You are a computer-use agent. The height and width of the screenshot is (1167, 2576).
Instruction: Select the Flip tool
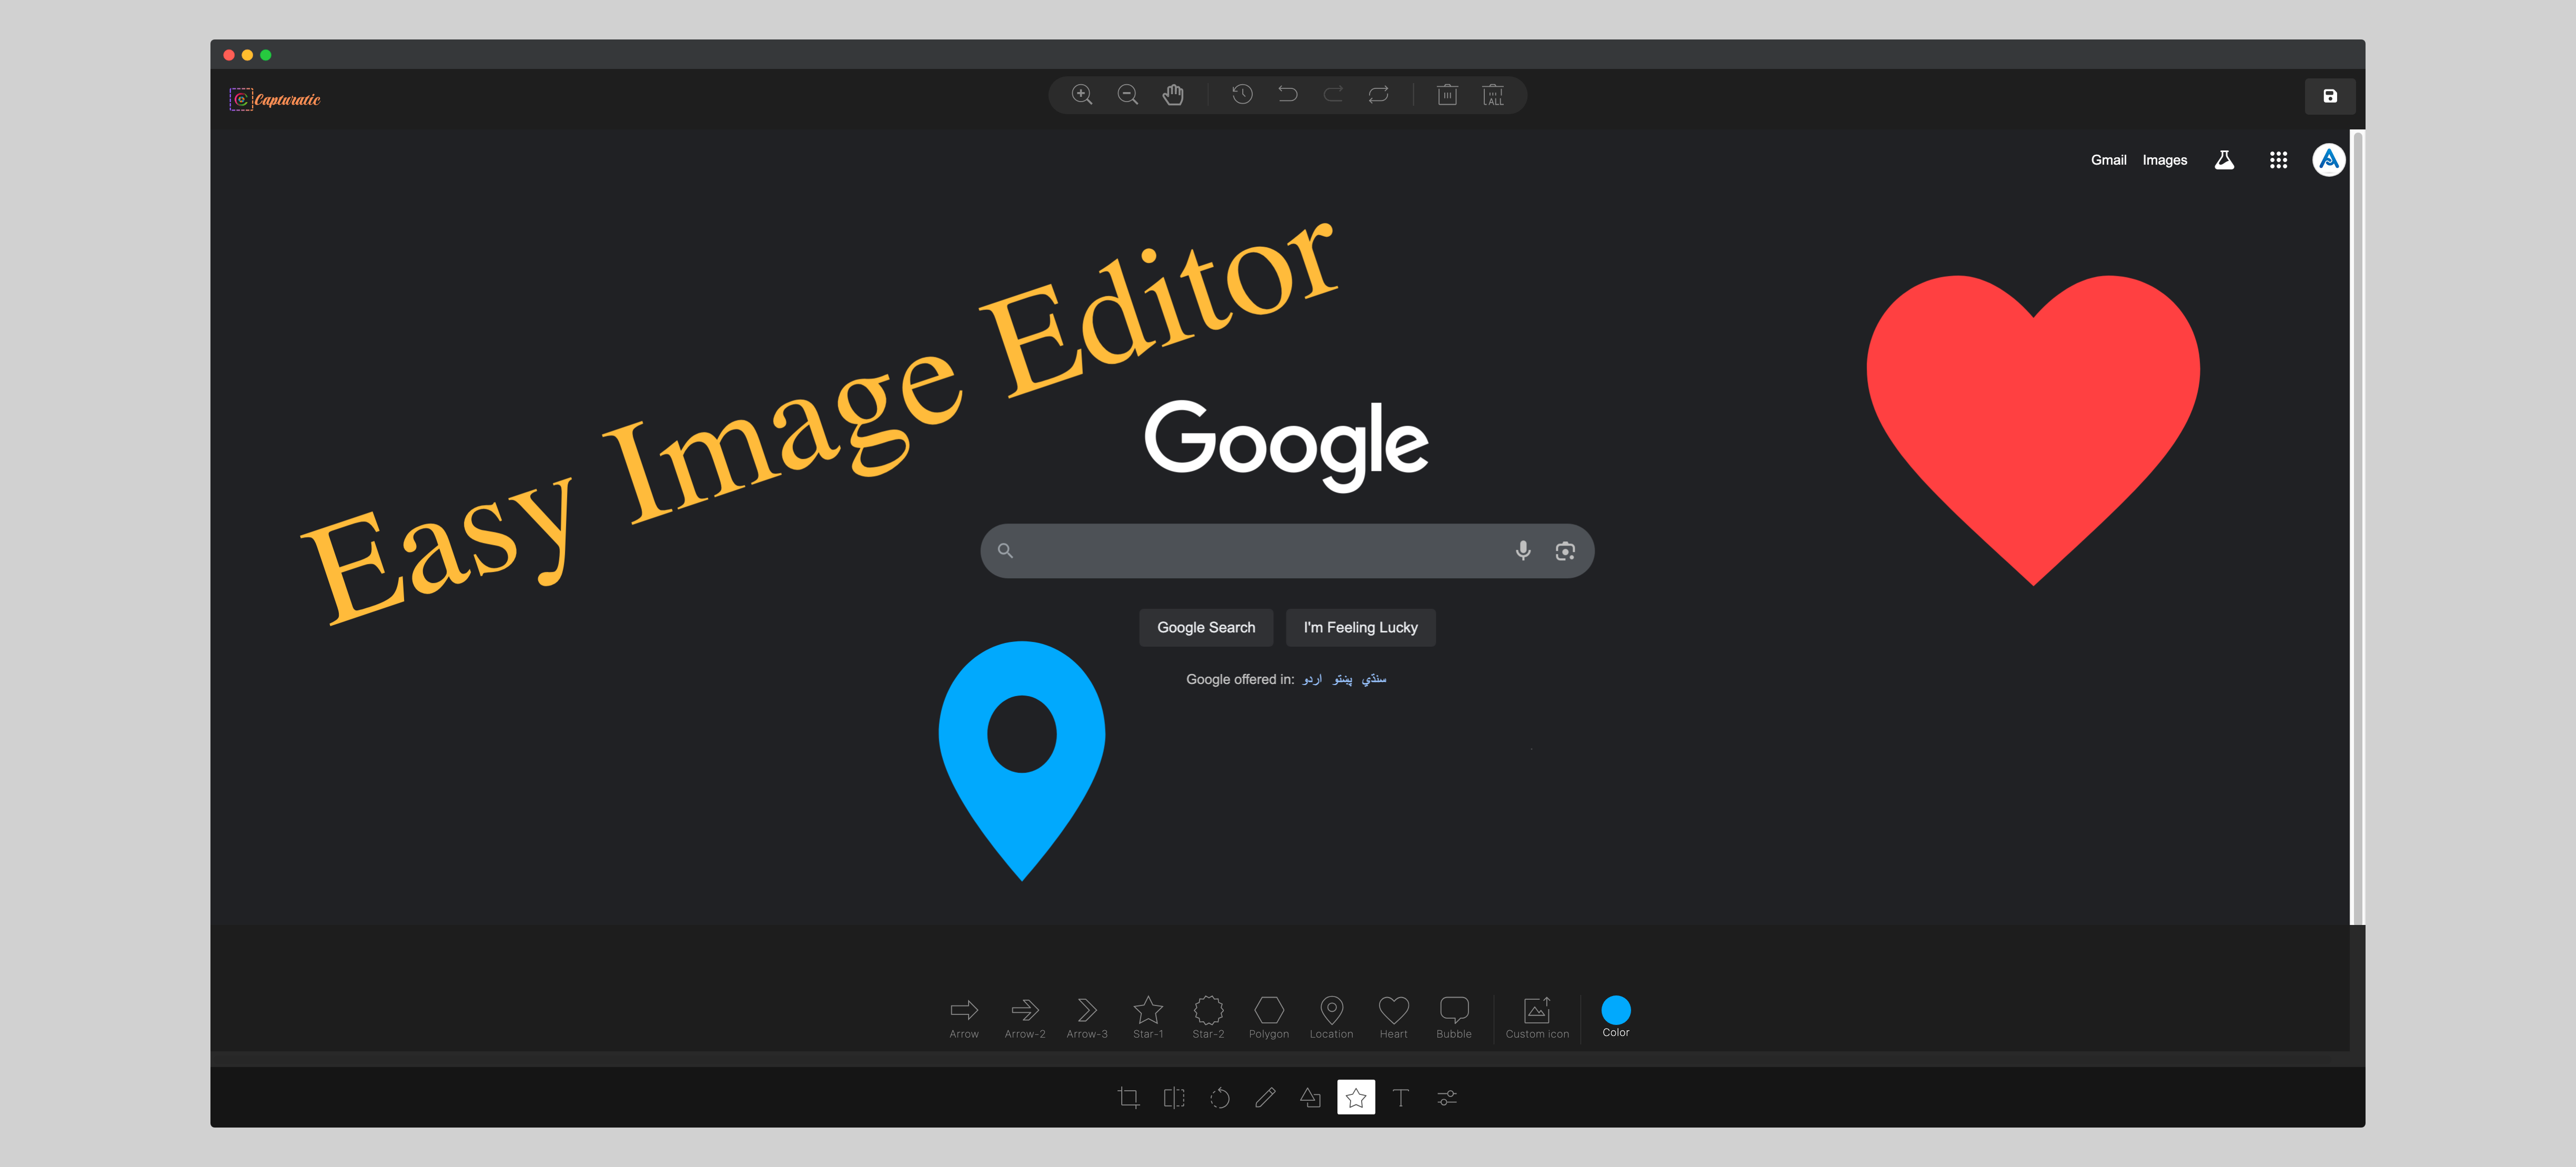1174,1098
